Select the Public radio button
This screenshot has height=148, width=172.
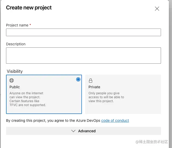[78, 79]
